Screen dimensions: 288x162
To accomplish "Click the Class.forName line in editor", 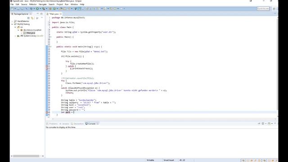I will [88, 83].
